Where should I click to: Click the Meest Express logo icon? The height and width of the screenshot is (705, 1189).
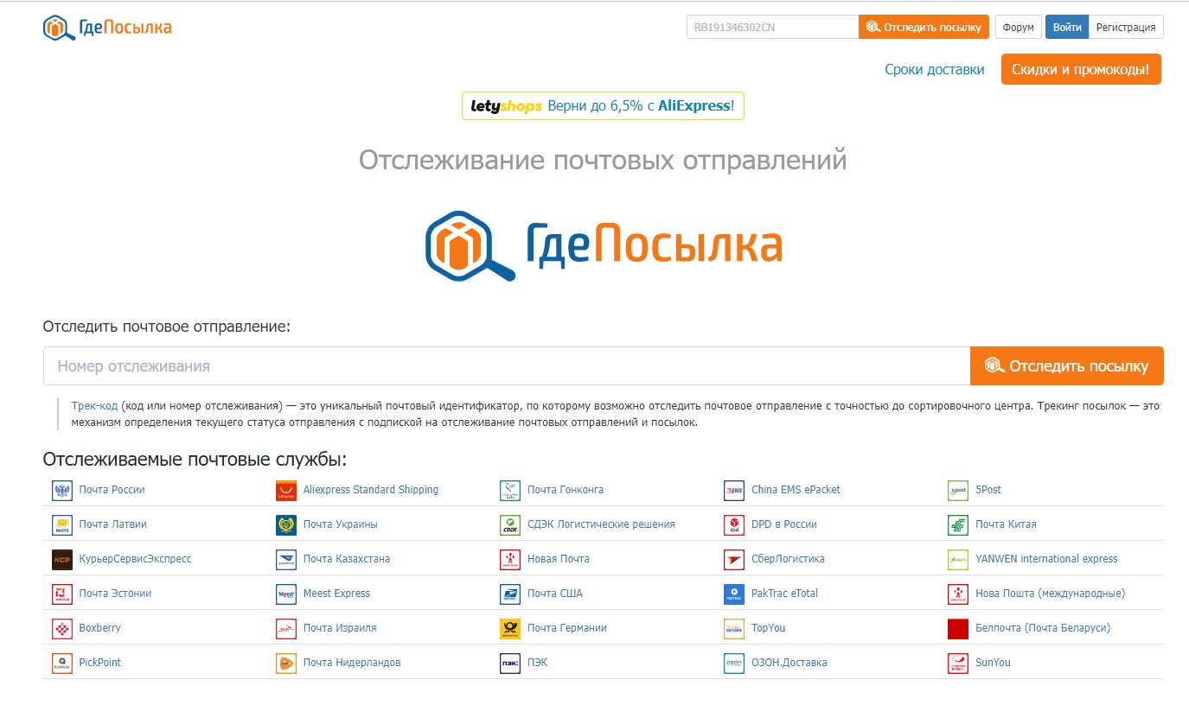click(286, 594)
